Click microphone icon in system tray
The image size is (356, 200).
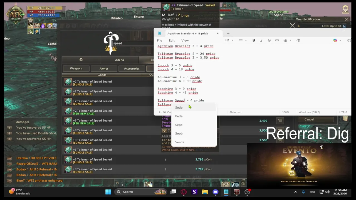(303, 192)
